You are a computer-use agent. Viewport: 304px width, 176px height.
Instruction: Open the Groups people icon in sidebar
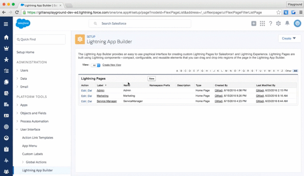coord(6,172)
